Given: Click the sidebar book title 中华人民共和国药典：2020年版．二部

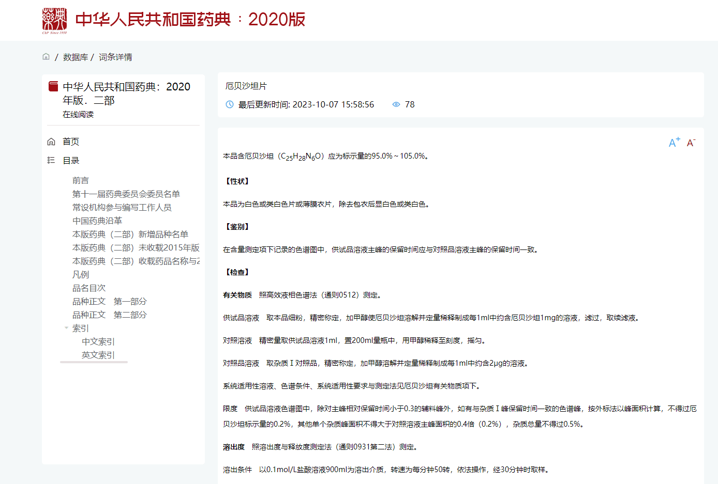Looking at the screenshot, I should pos(127,93).
